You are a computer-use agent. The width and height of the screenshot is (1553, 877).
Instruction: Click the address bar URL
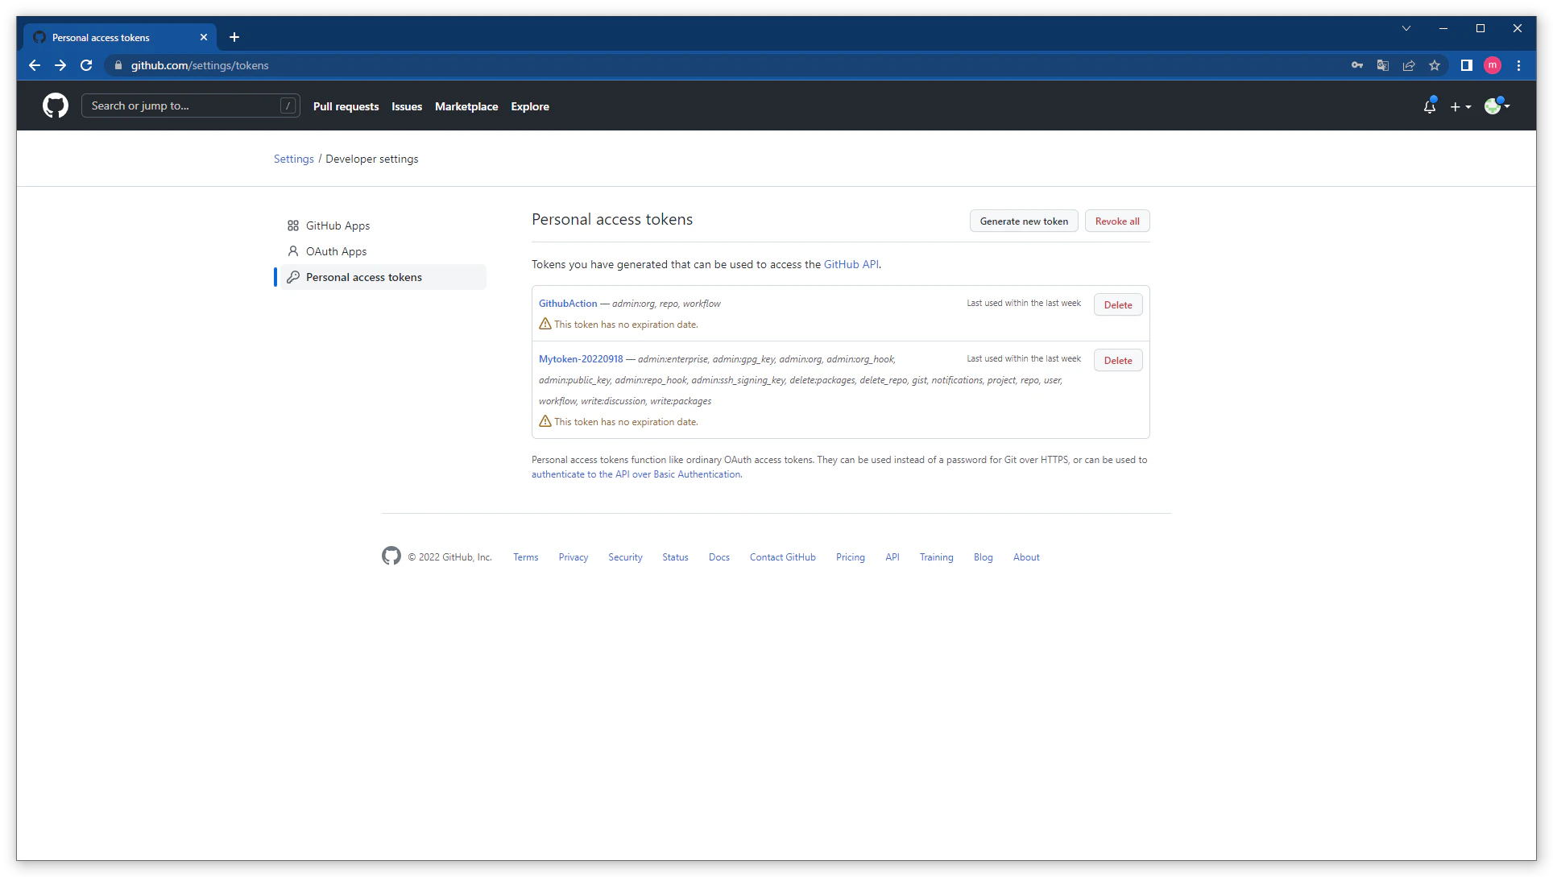point(200,65)
